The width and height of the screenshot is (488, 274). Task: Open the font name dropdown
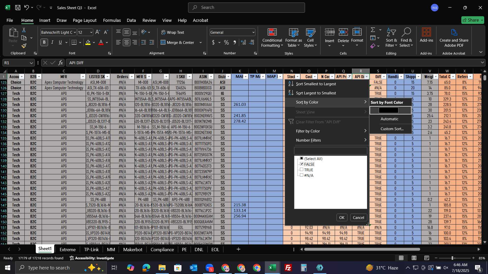[75, 32]
